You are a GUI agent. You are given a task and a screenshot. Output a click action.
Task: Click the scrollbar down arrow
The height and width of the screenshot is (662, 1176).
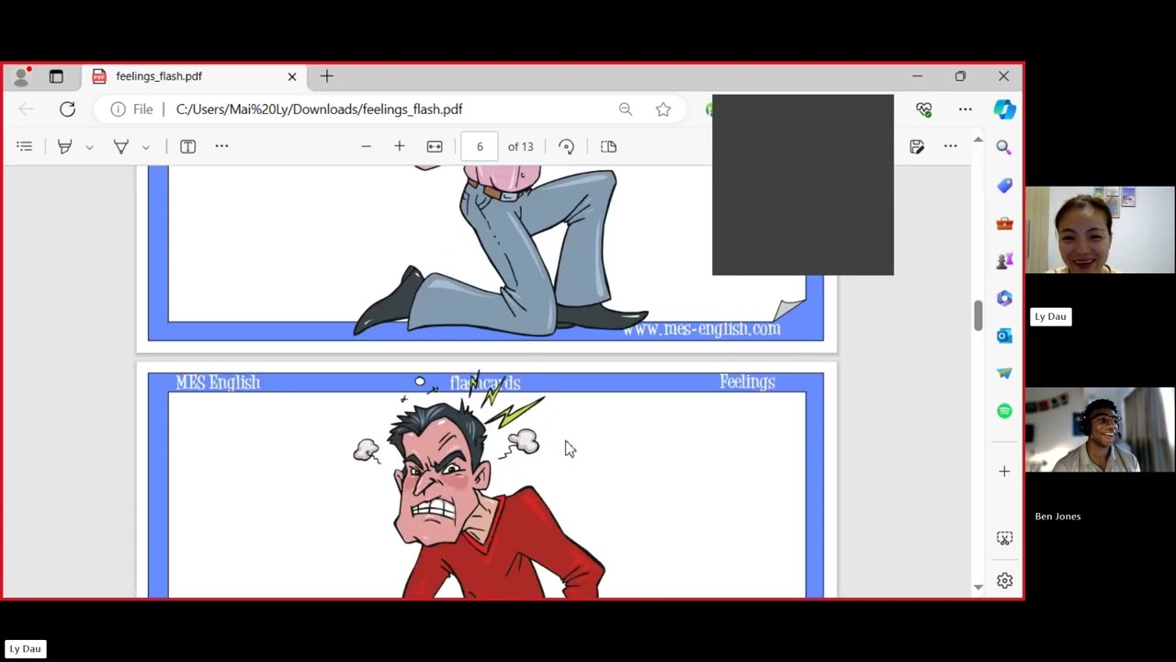click(x=978, y=587)
